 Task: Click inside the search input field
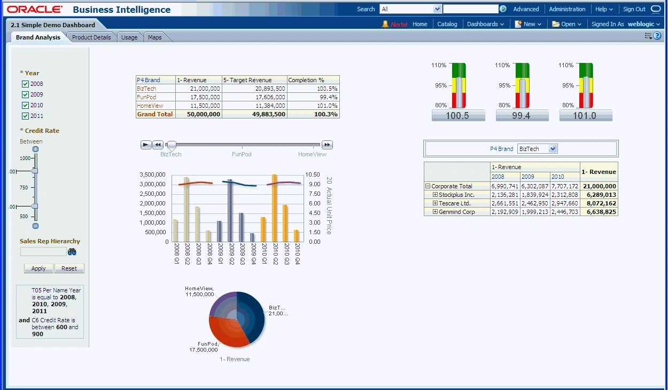[x=470, y=9]
